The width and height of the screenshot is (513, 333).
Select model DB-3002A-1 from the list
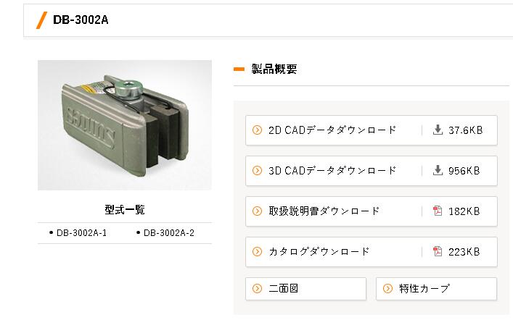click(x=81, y=233)
